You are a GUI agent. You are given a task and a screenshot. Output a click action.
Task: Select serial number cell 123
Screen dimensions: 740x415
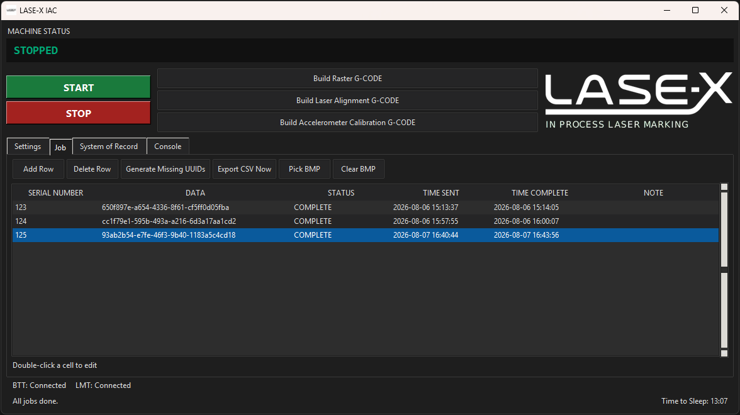21,207
